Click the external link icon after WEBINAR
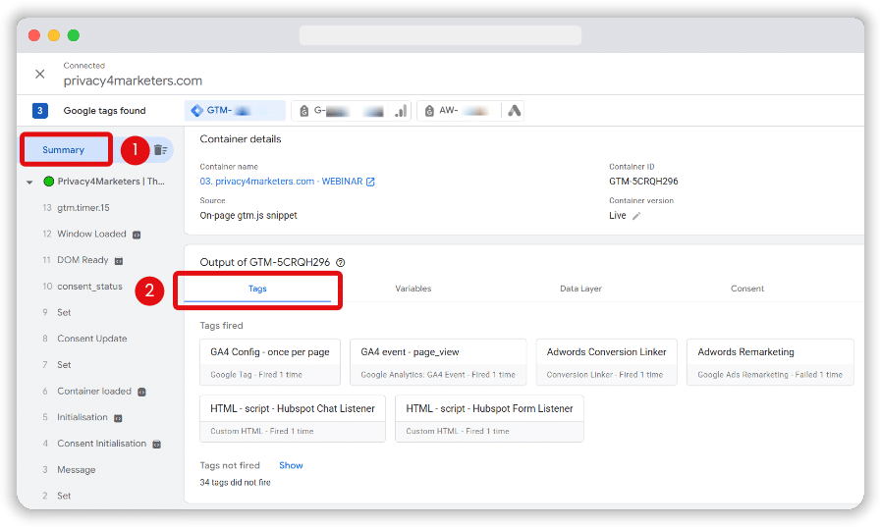880x527 pixels. click(370, 182)
